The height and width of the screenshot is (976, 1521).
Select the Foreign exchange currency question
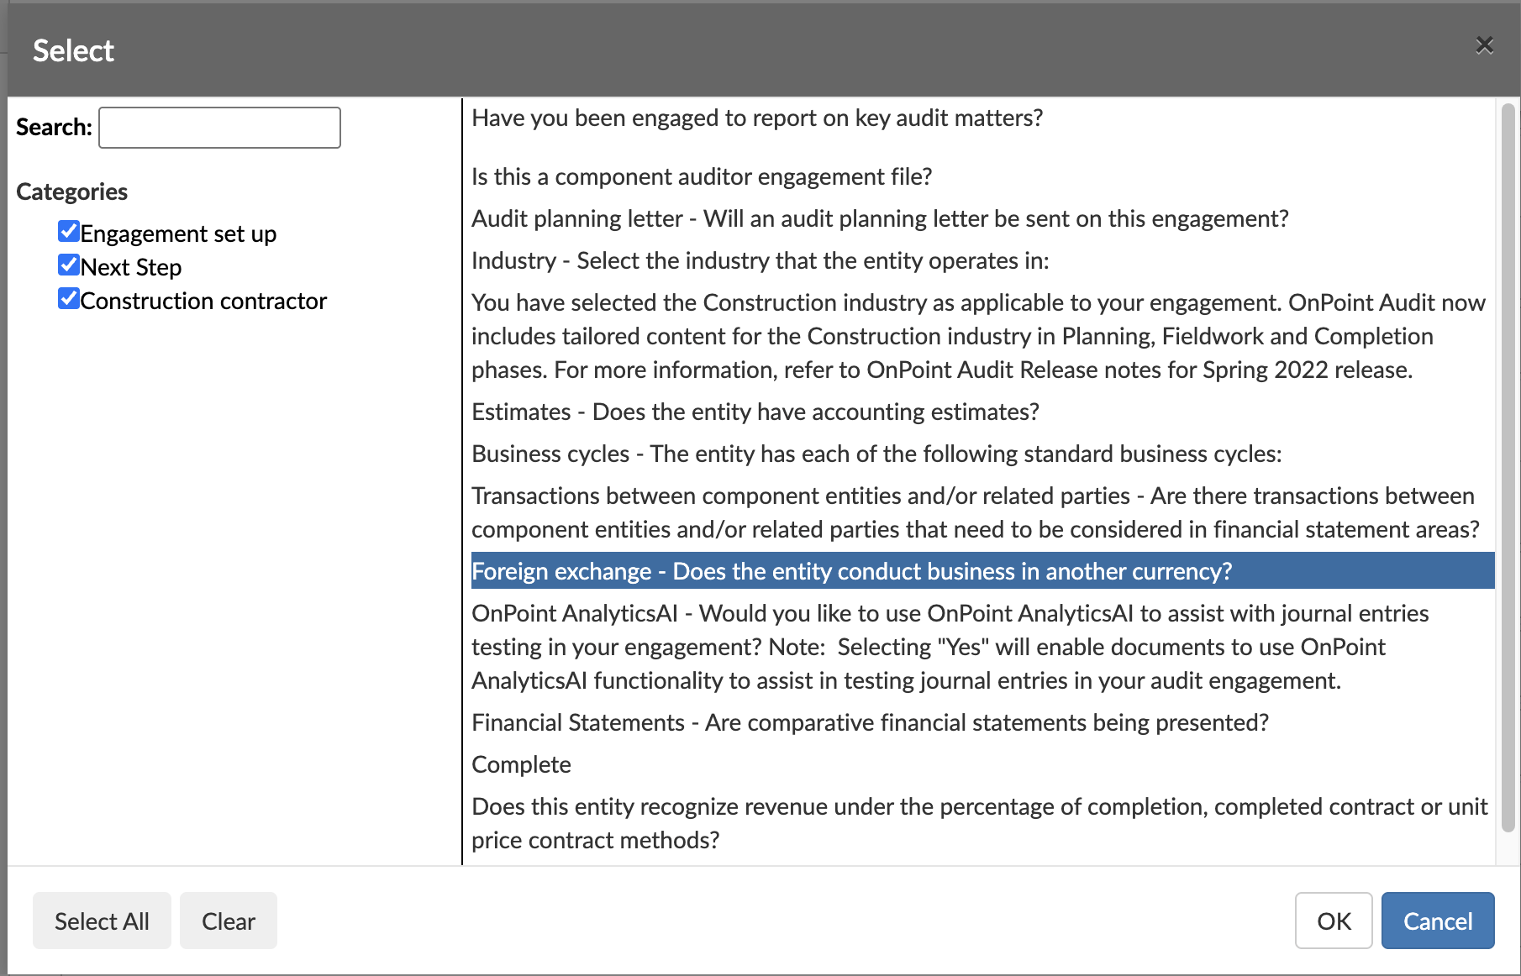[982, 571]
